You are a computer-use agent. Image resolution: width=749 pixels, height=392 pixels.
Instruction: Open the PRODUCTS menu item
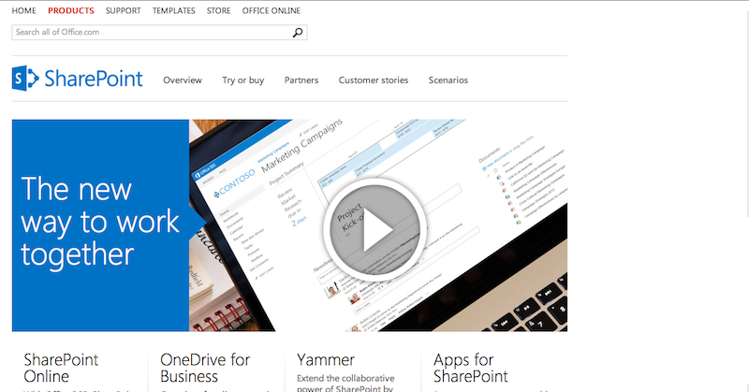point(71,10)
